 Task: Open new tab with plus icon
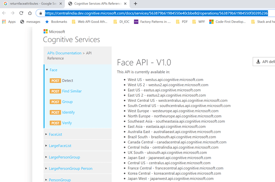136,4
